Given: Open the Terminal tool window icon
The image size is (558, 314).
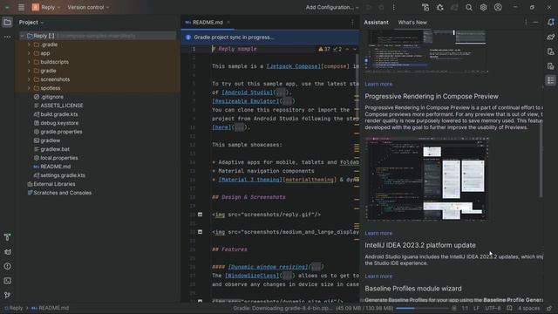Looking at the screenshot, I should 7,281.
